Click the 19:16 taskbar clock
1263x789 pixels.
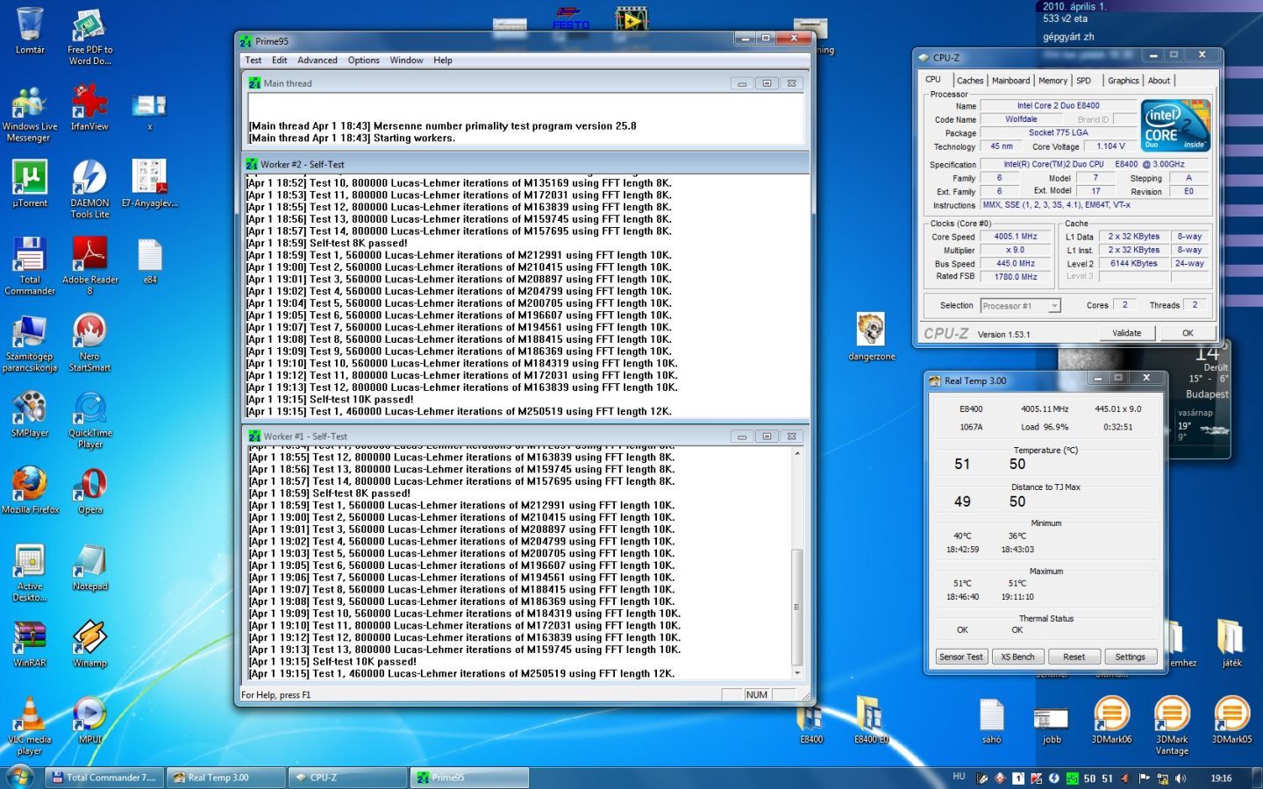point(1221,778)
